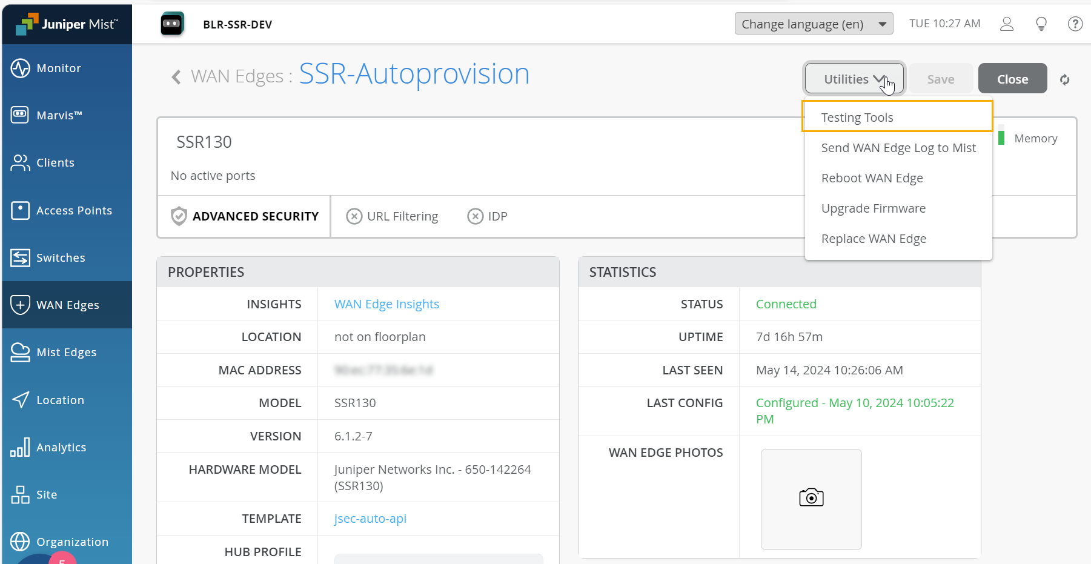Select Reboot WAN Edge option

pos(898,178)
